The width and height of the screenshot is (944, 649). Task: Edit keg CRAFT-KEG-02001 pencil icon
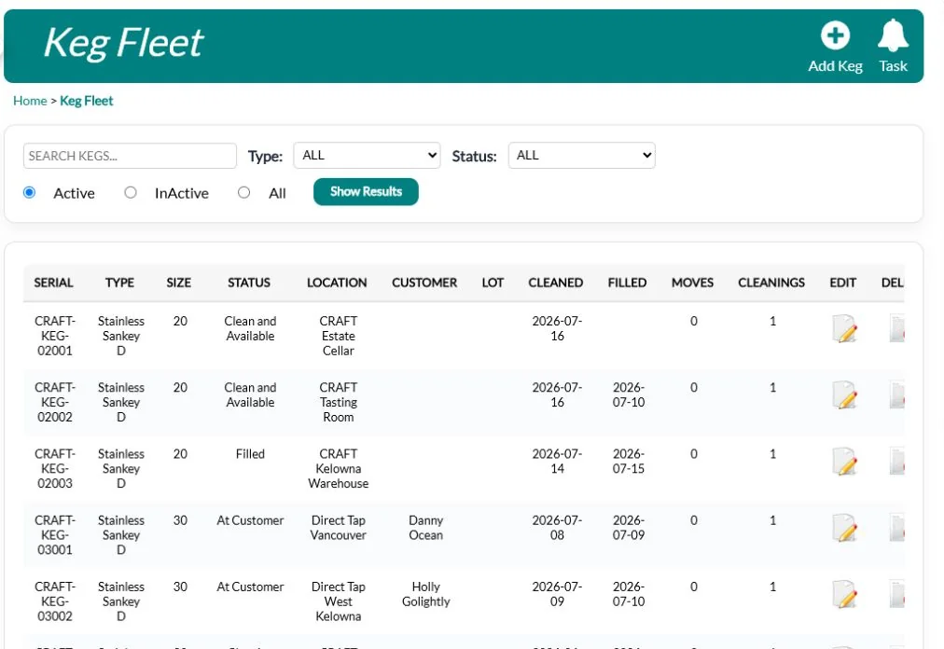click(x=845, y=329)
